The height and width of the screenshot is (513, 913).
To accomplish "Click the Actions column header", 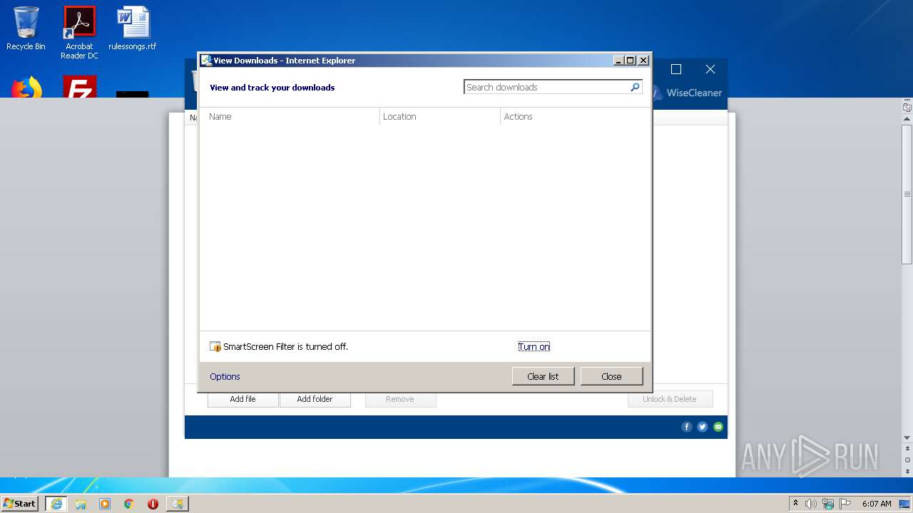I will point(575,117).
